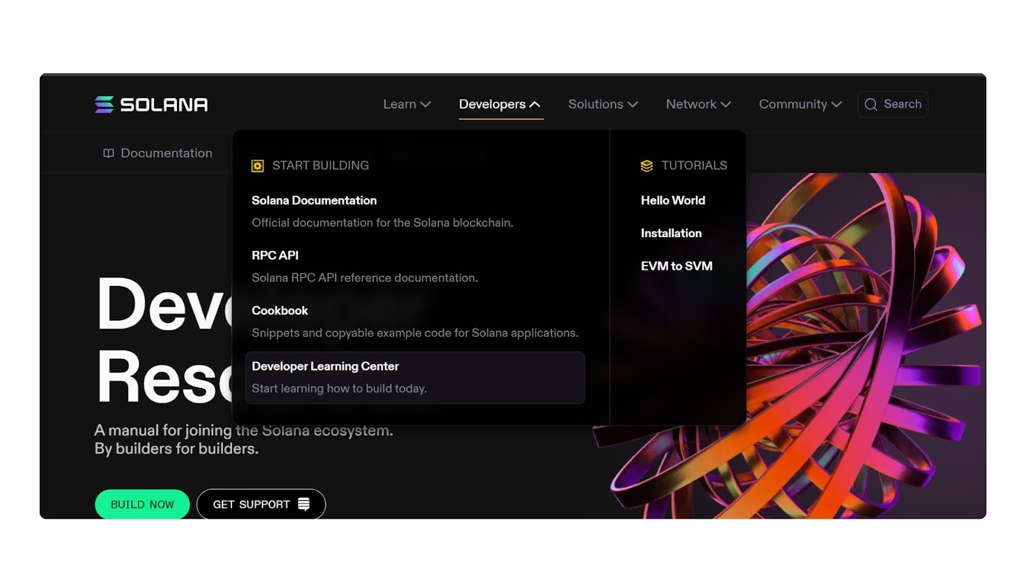This screenshot has height=577, width=1026.
Task: Click the START BUILDING heading
Action: point(321,165)
